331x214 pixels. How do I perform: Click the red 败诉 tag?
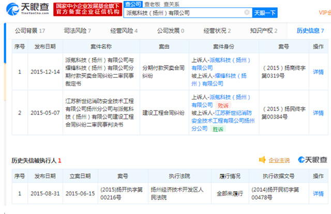[x=223, y=105]
